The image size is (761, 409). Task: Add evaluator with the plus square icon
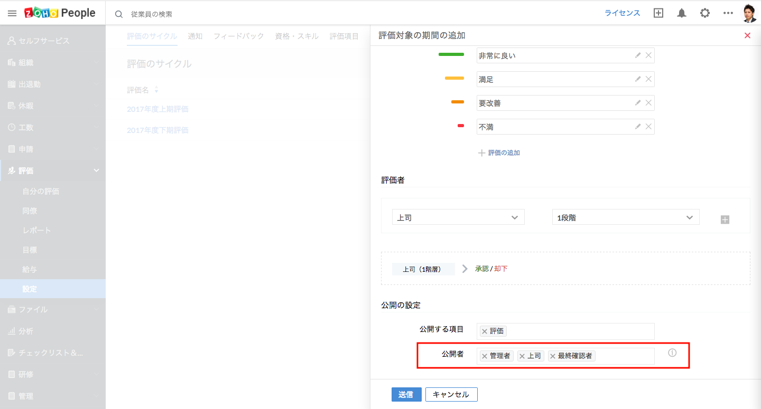pyautogui.click(x=725, y=220)
